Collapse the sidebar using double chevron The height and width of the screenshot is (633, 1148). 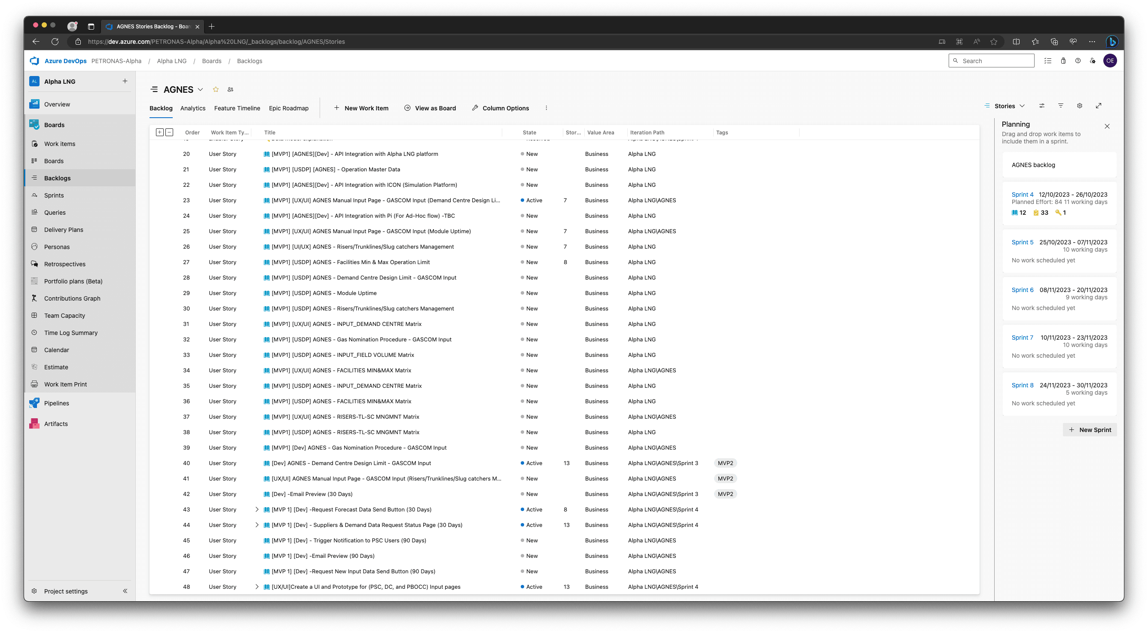(x=125, y=591)
